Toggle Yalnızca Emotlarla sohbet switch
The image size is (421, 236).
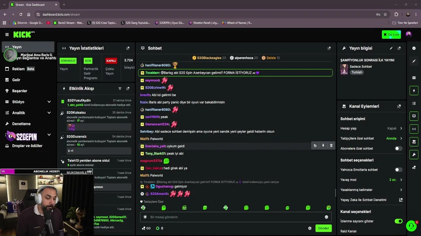[398, 170]
